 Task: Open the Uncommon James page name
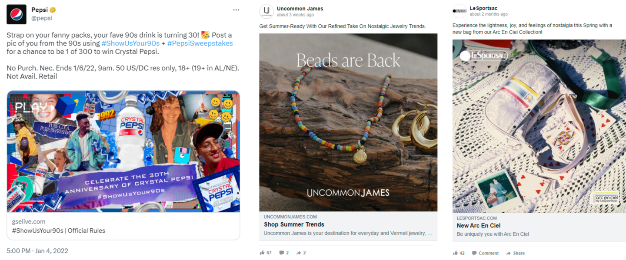point(300,9)
